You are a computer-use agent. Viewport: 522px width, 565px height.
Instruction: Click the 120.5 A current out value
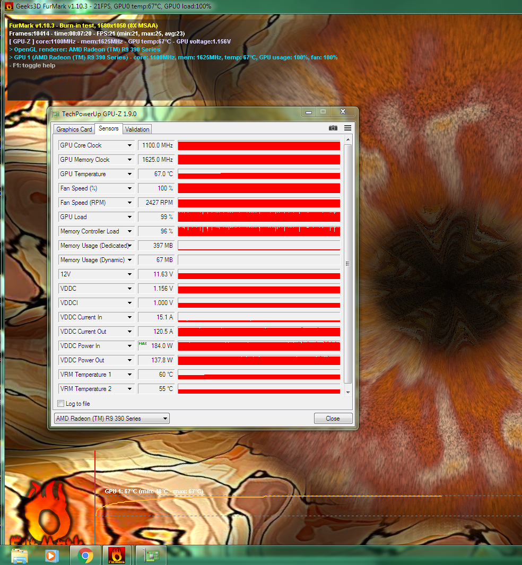(156, 332)
